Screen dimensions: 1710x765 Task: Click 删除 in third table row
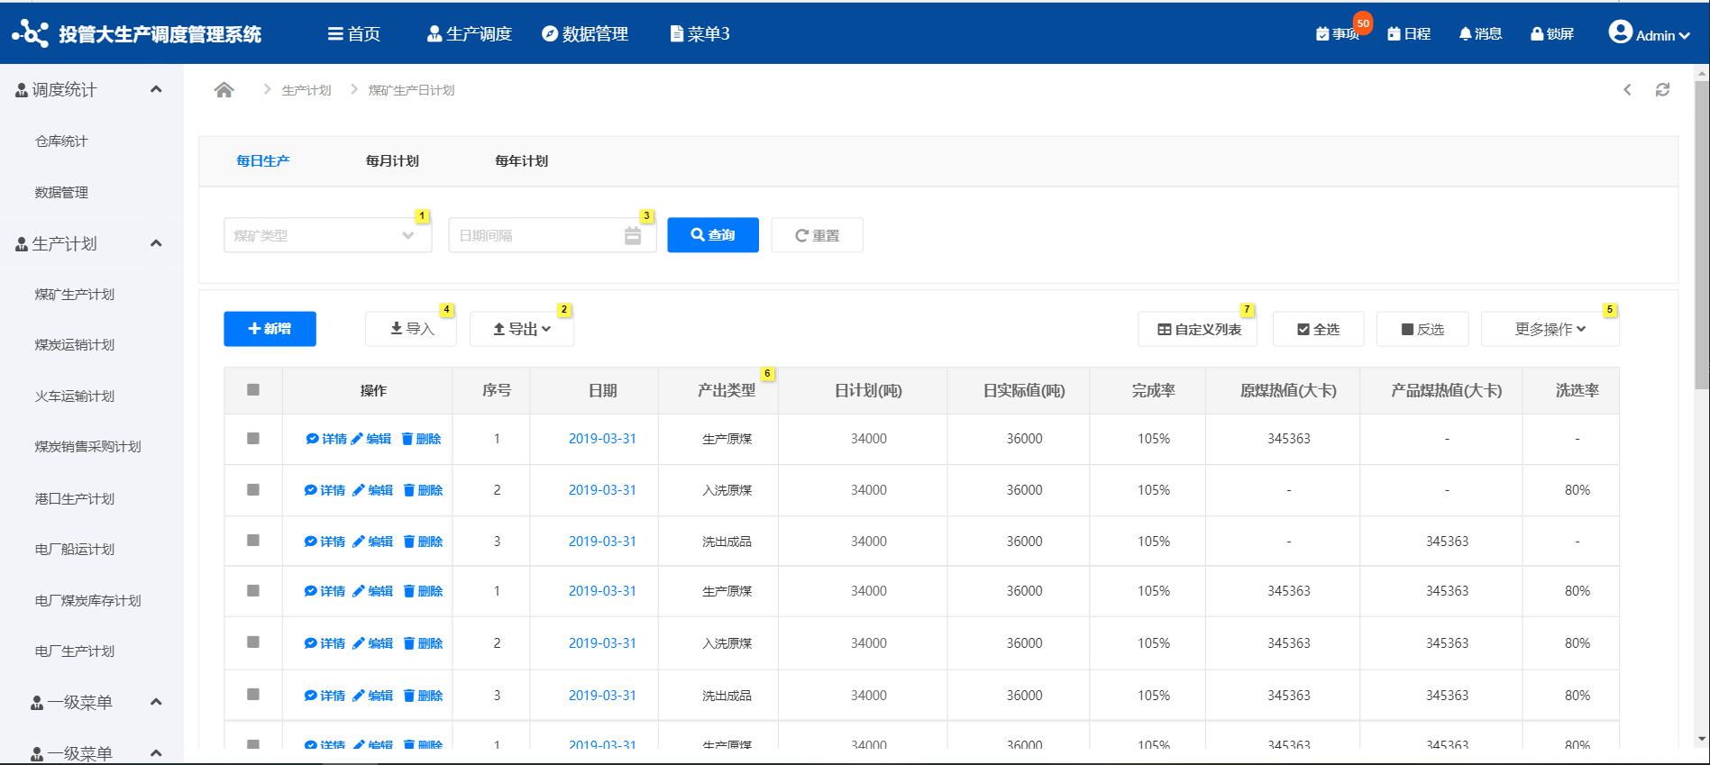pyautogui.click(x=423, y=542)
